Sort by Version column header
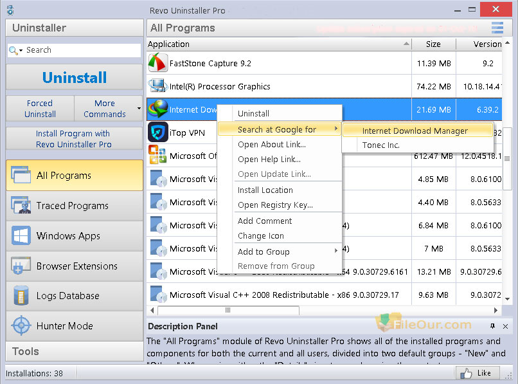The image size is (518, 384). coord(479,44)
